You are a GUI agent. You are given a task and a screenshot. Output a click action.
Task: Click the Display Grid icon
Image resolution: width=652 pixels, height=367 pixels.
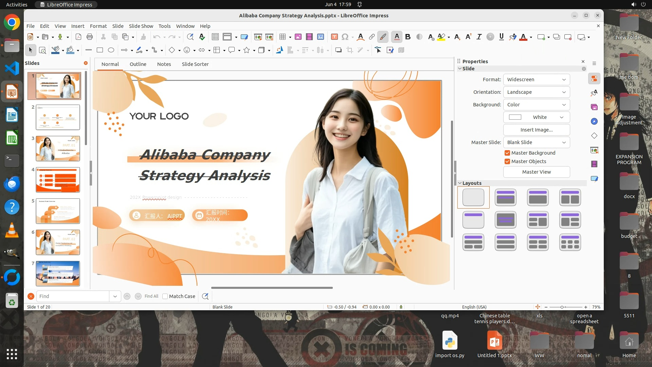pyautogui.click(x=215, y=37)
